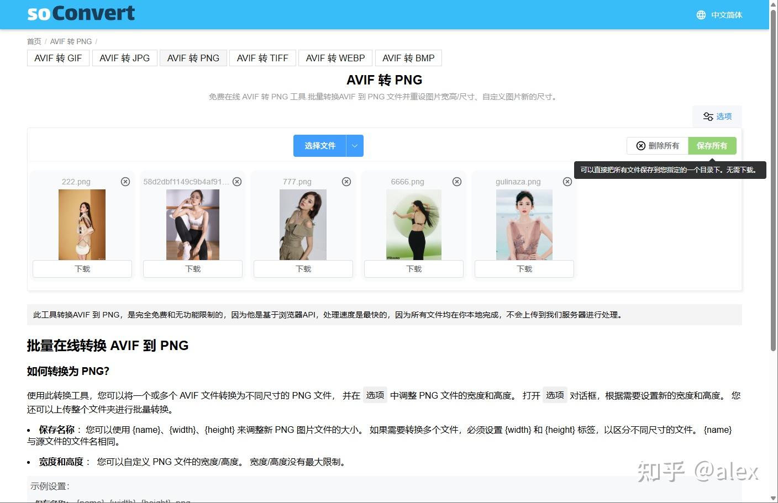Expand the arrow beside 选择文件 button

coord(355,145)
